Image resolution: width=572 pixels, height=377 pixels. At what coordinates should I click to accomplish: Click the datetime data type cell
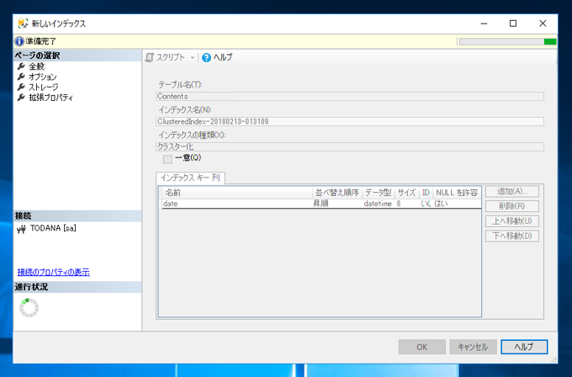click(379, 204)
